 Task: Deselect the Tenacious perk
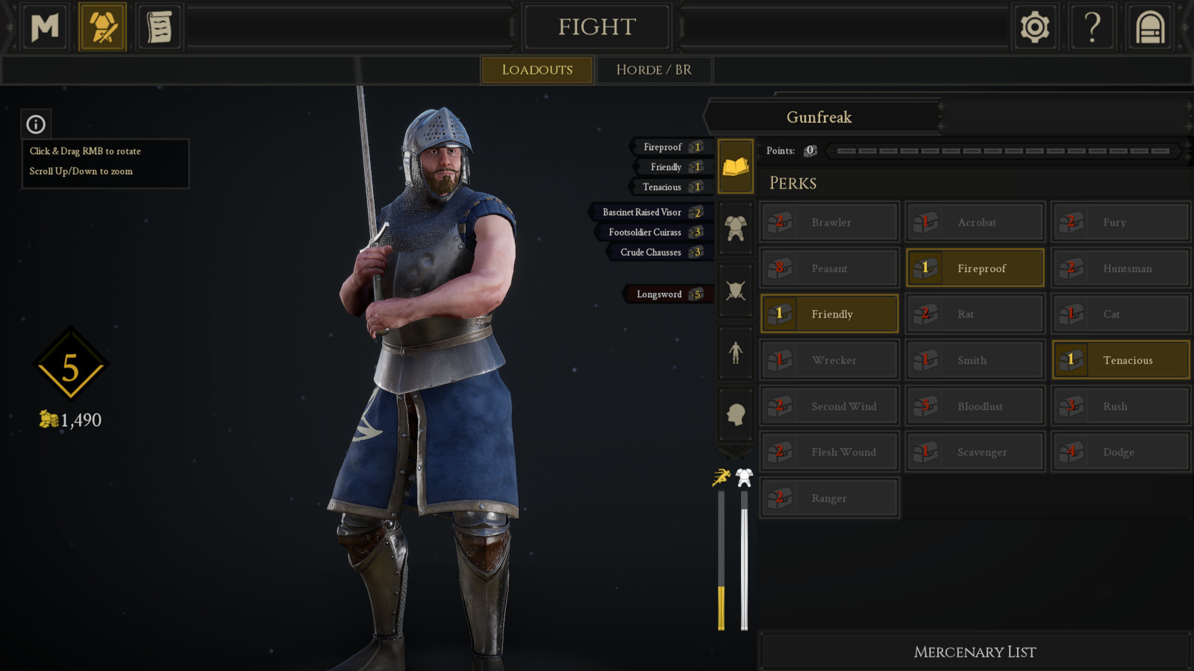click(1121, 360)
